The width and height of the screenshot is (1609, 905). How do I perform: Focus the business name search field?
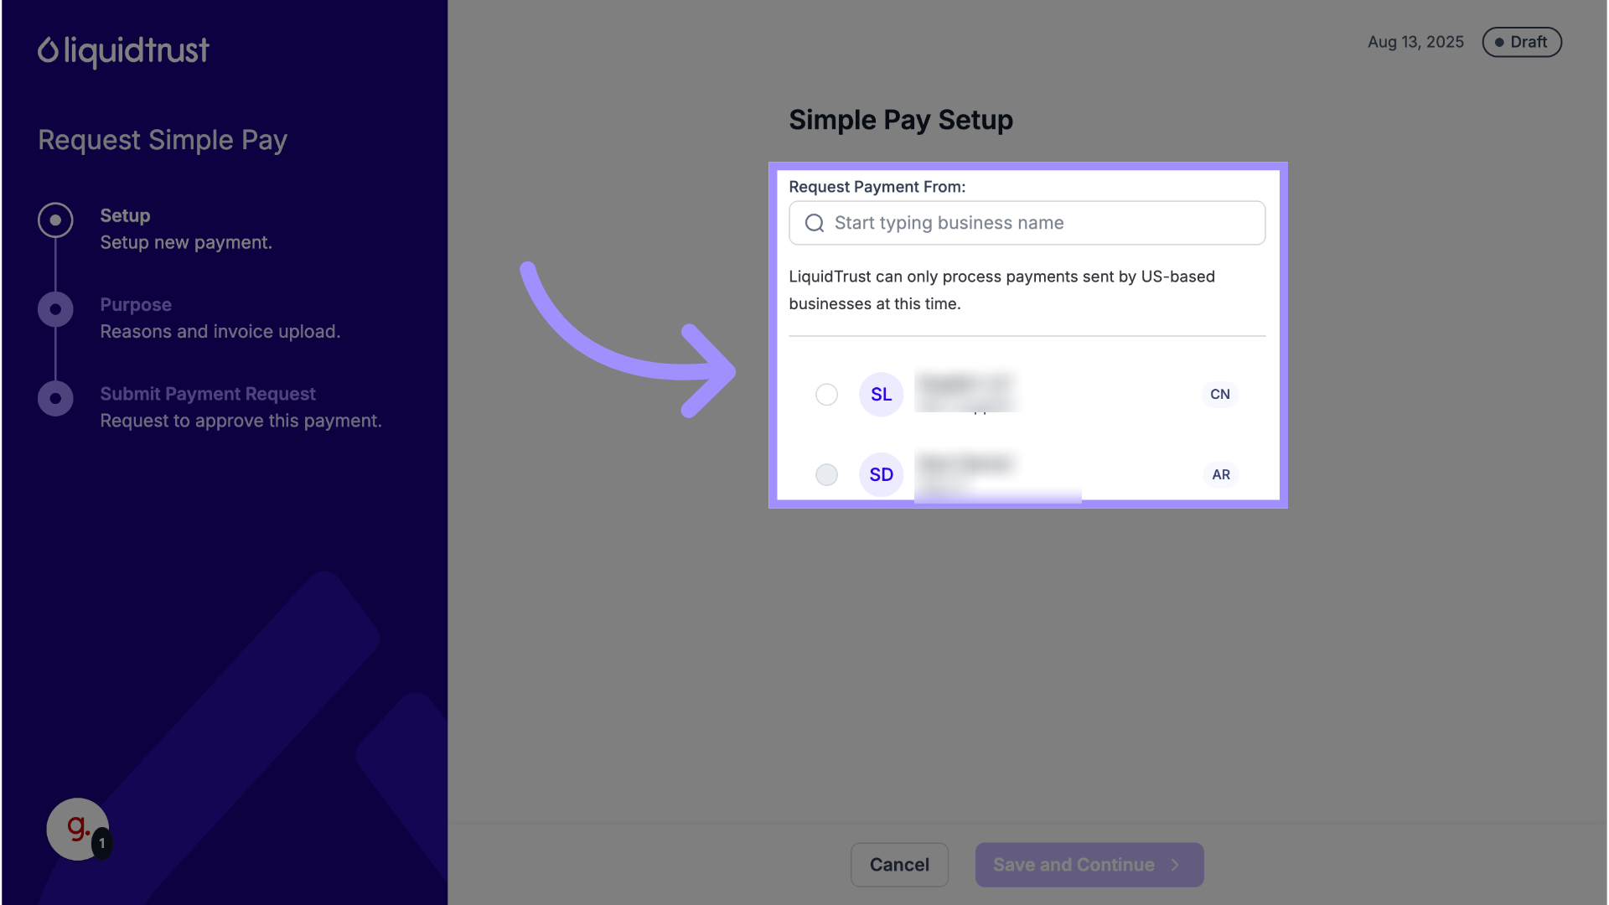[x=1039, y=223]
